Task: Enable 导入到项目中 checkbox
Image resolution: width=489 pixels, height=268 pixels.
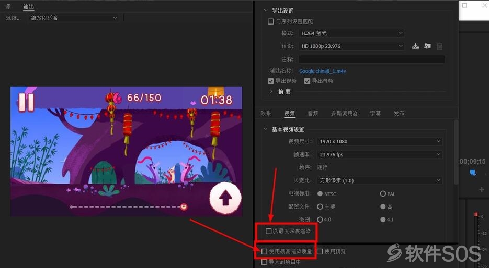Action: coord(265,262)
